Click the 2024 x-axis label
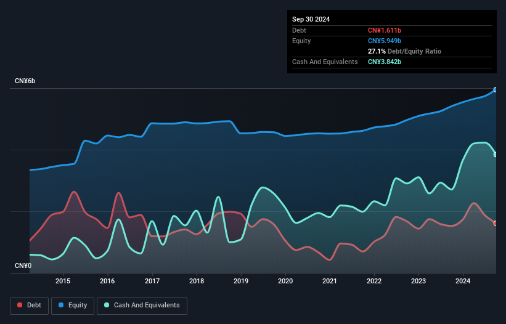 [463, 281]
